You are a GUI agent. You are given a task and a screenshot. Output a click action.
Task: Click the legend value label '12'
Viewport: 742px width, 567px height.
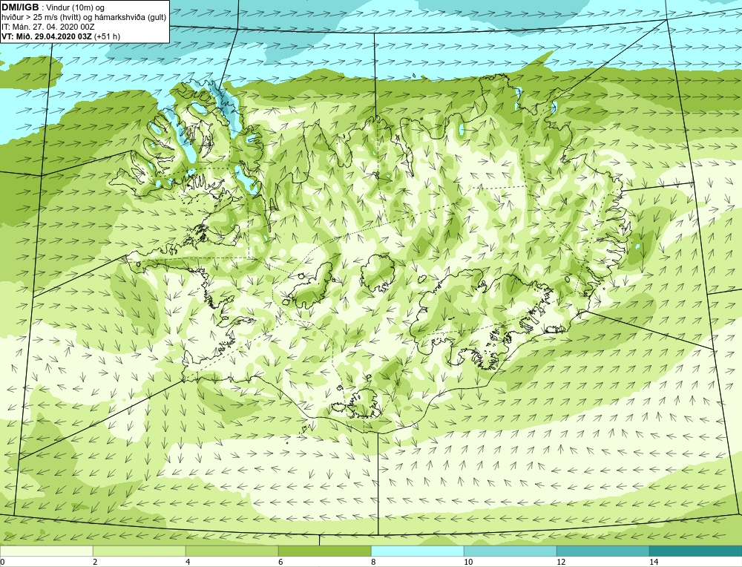point(561,562)
